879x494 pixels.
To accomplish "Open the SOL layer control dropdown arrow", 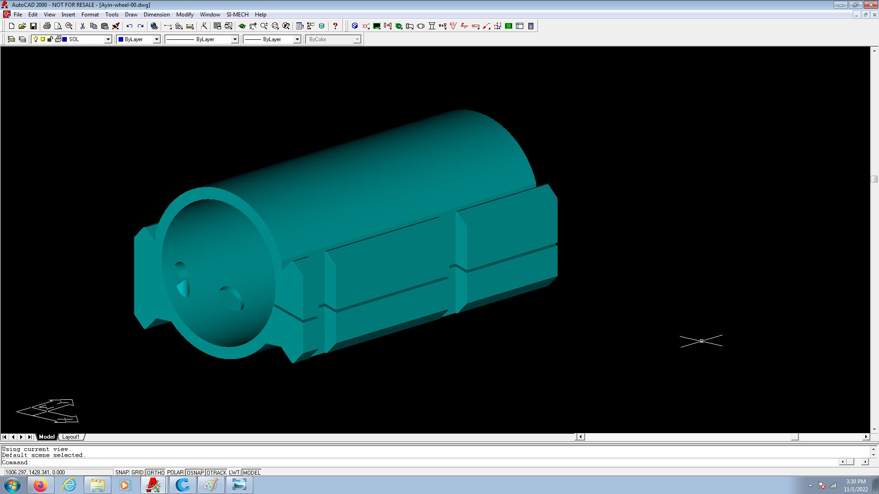I will point(108,39).
